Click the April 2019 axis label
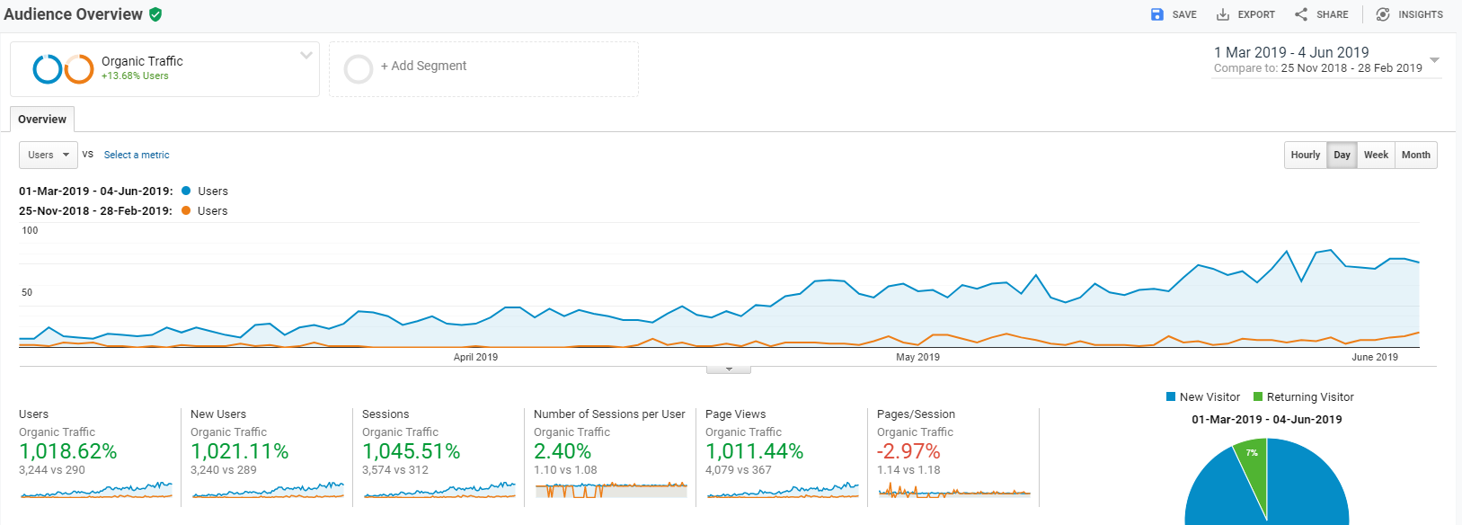 tap(475, 357)
